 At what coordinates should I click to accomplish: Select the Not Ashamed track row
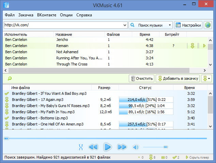105,52
